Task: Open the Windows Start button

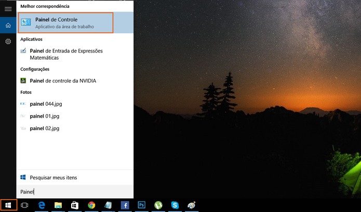Action: click(x=8, y=205)
